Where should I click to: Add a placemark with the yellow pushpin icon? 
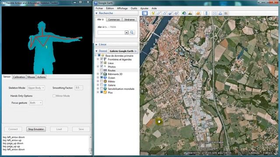153,14
